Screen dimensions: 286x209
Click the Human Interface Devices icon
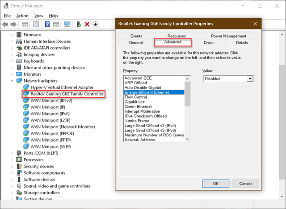tap(19, 41)
